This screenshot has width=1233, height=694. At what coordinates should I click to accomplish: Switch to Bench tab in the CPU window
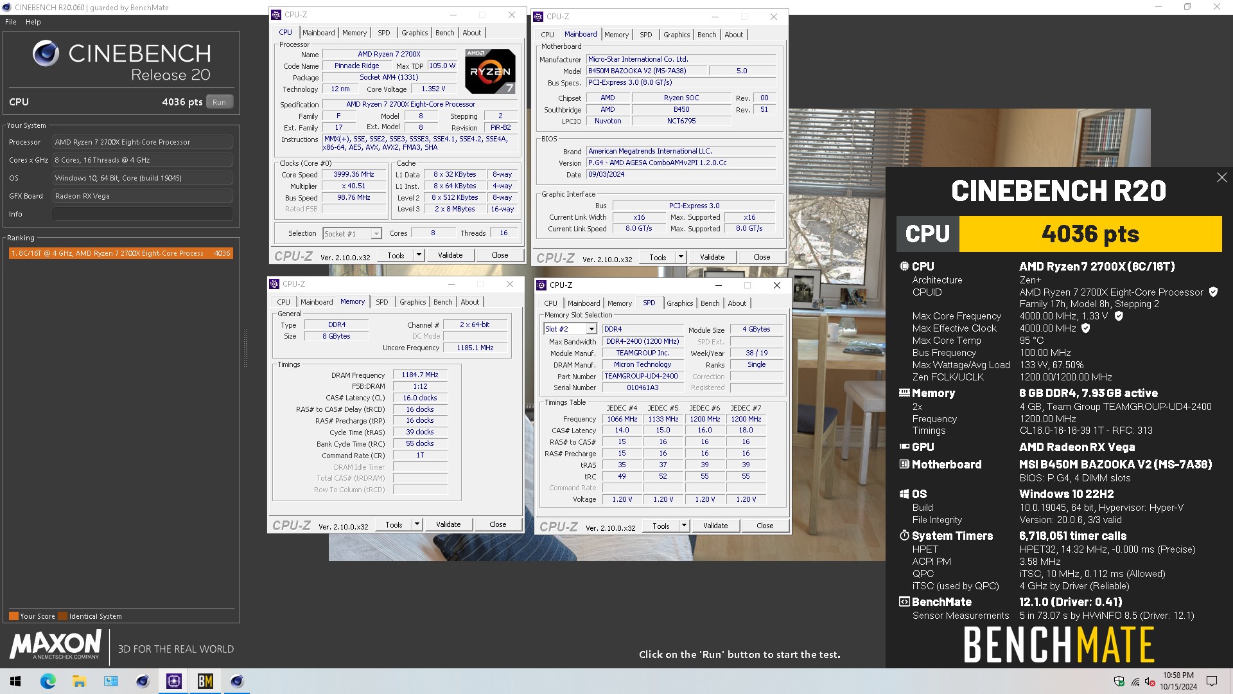click(x=445, y=33)
